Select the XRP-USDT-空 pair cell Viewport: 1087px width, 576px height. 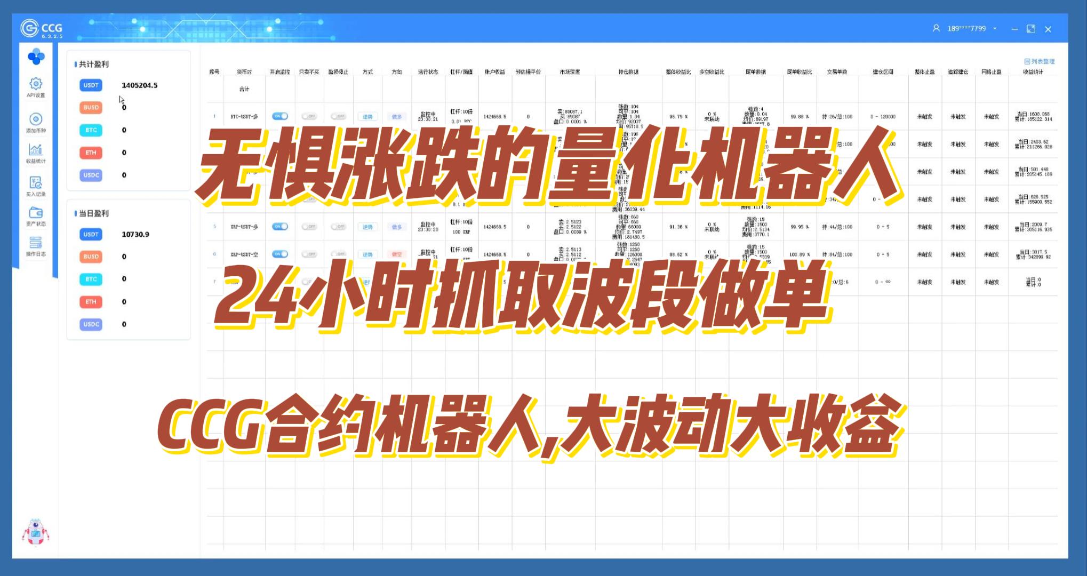[x=244, y=254]
